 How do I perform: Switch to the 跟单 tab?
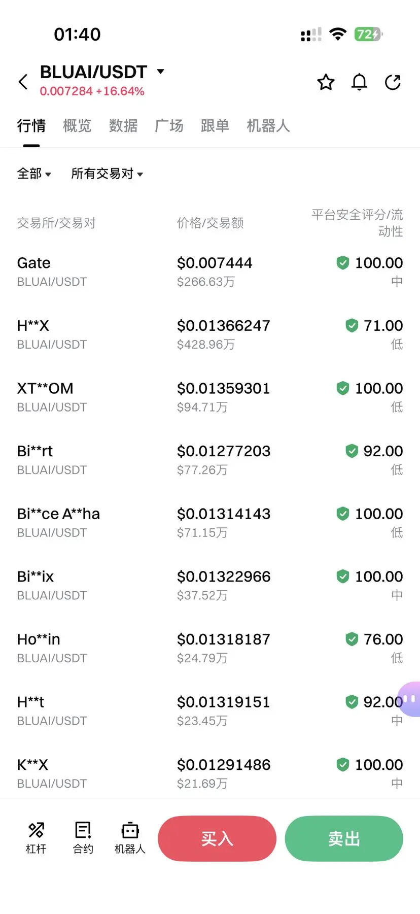click(x=215, y=125)
